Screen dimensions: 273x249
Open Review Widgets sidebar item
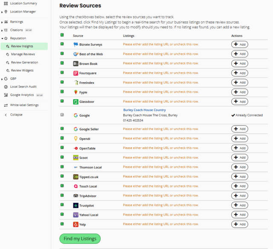coord(22,71)
